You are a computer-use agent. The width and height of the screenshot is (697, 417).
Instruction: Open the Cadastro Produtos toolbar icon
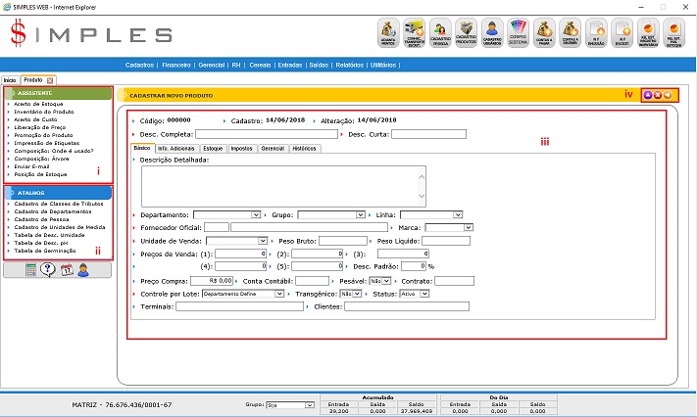tap(466, 33)
